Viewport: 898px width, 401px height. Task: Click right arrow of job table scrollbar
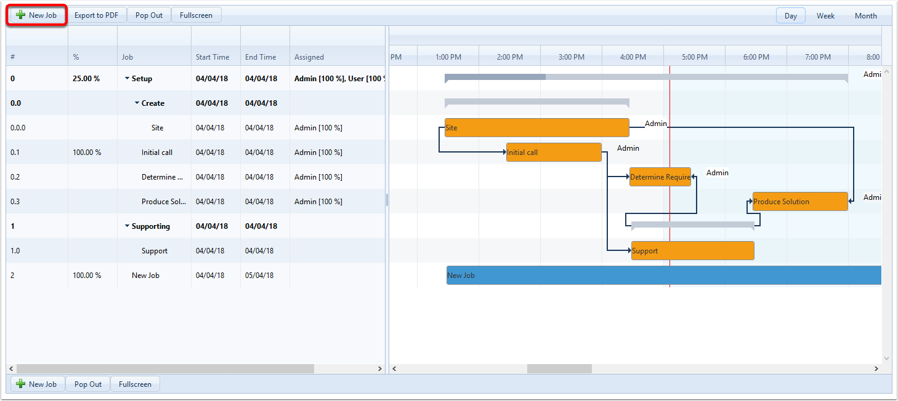pos(379,368)
